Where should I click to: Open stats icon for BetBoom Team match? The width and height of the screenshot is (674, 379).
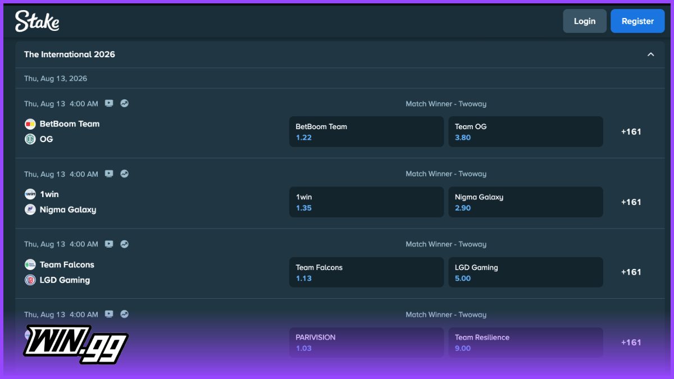pos(125,103)
